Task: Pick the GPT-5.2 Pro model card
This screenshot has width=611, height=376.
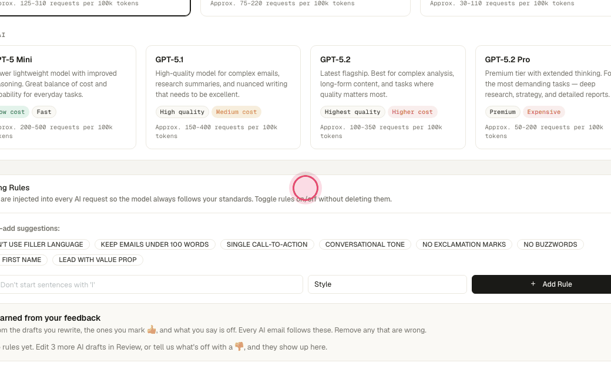Action: [543, 97]
